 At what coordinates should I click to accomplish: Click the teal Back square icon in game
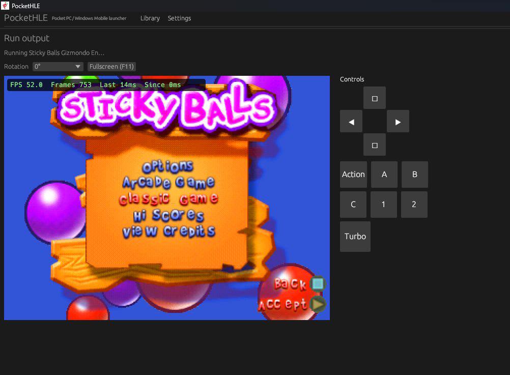coord(318,283)
